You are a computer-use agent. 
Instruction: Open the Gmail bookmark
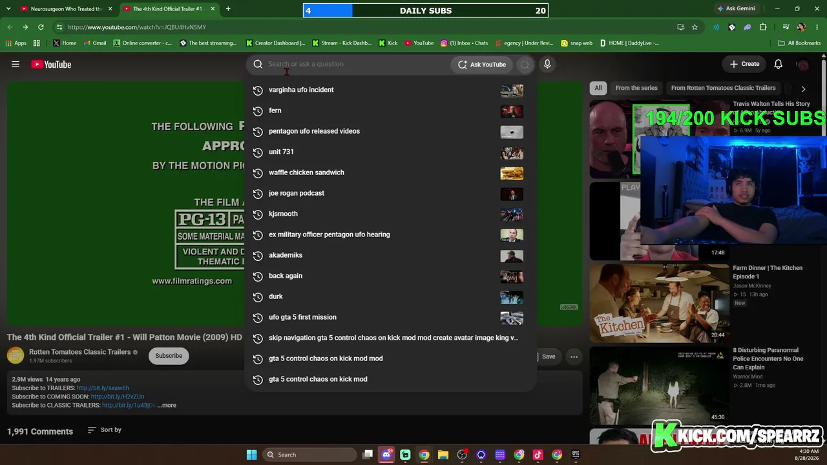[94, 43]
